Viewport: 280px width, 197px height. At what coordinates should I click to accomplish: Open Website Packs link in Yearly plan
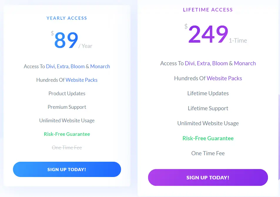click(x=81, y=80)
